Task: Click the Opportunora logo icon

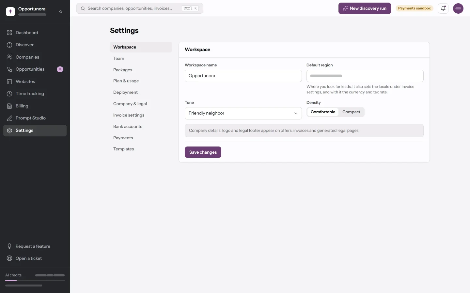Action: [x=10, y=12]
